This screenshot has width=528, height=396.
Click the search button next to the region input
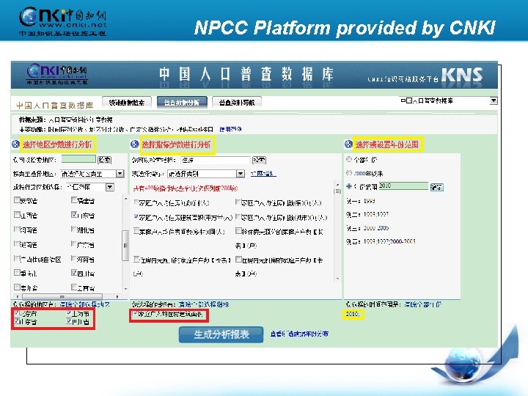[x=104, y=160]
